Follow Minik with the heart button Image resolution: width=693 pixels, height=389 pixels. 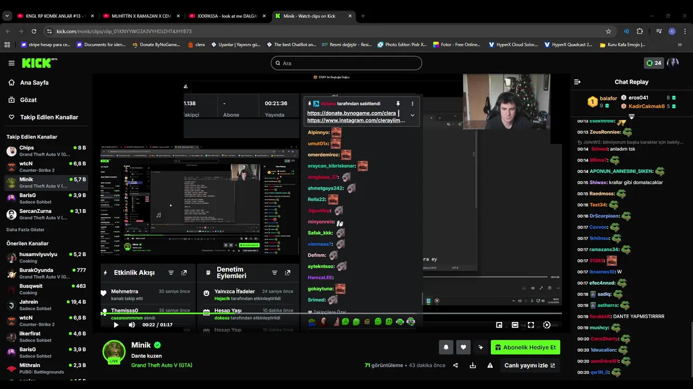463,347
